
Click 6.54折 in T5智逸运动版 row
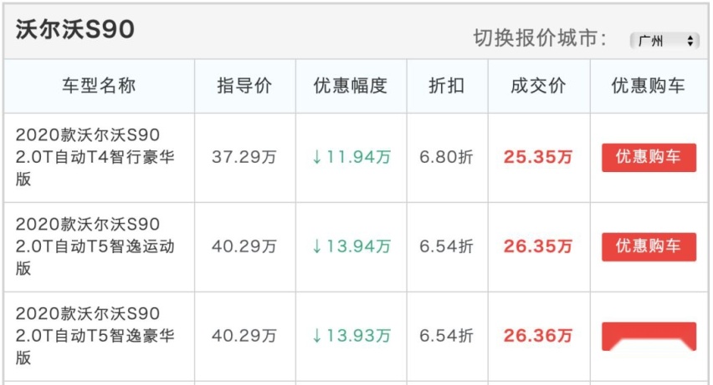click(447, 246)
